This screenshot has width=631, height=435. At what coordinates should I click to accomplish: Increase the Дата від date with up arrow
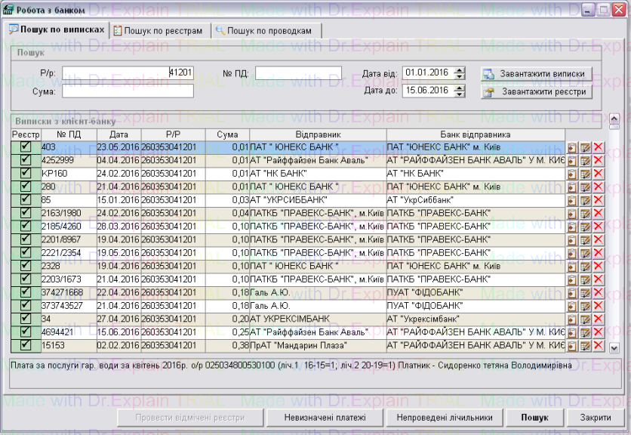pos(460,69)
